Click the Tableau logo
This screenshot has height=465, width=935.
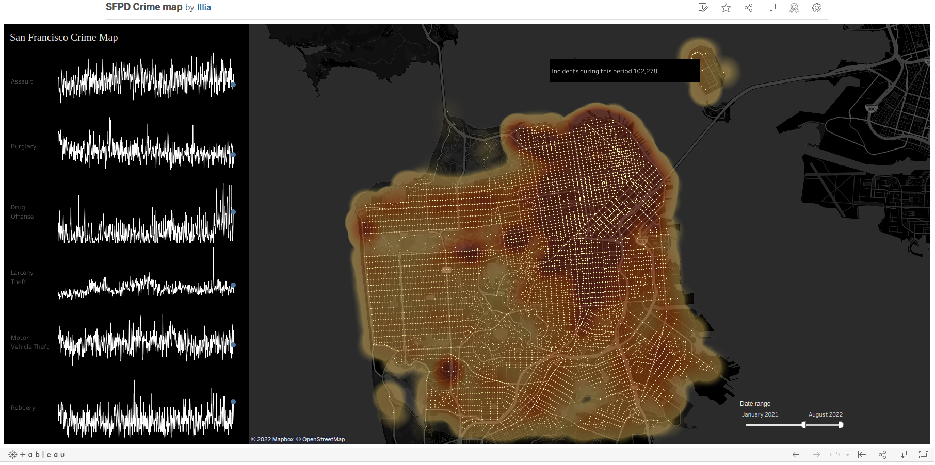click(36, 454)
